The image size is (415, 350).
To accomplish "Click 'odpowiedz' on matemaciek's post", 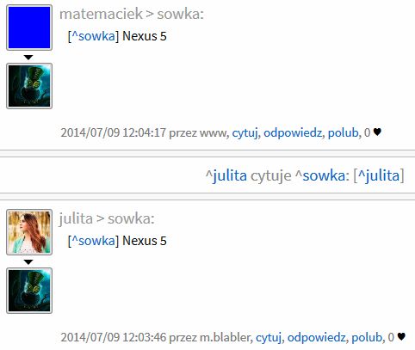I will click(x=293, y=132).
